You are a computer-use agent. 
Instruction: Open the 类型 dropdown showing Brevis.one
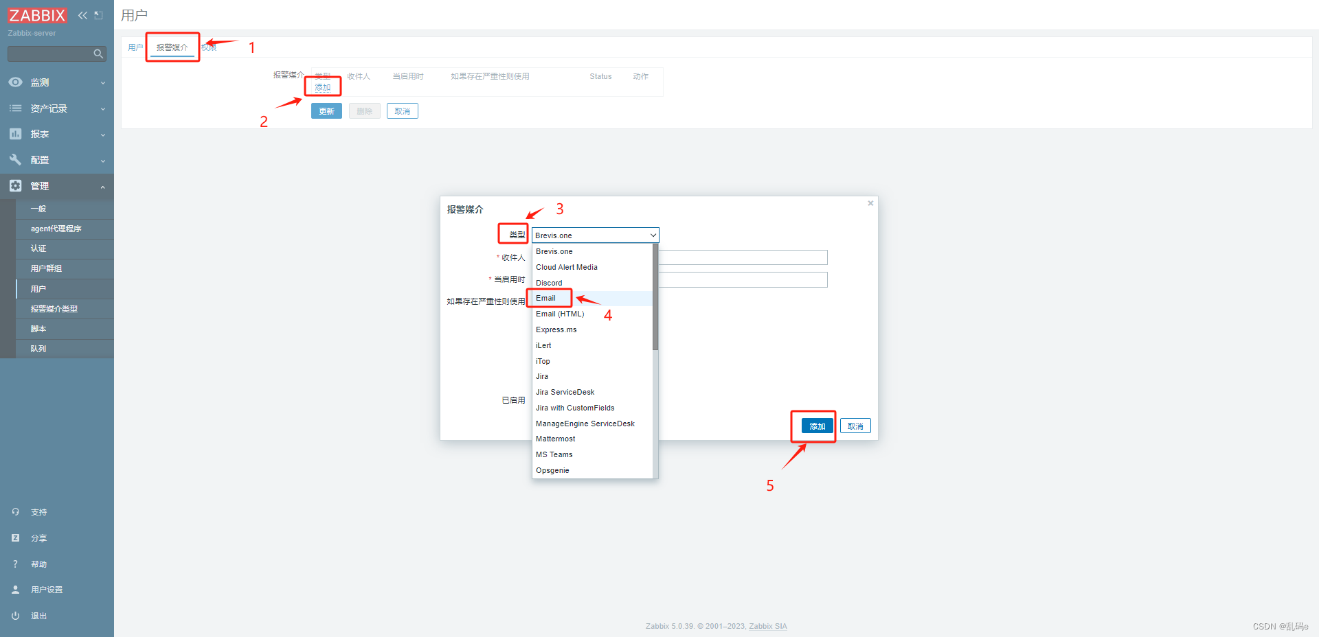(x=596, y=235)
